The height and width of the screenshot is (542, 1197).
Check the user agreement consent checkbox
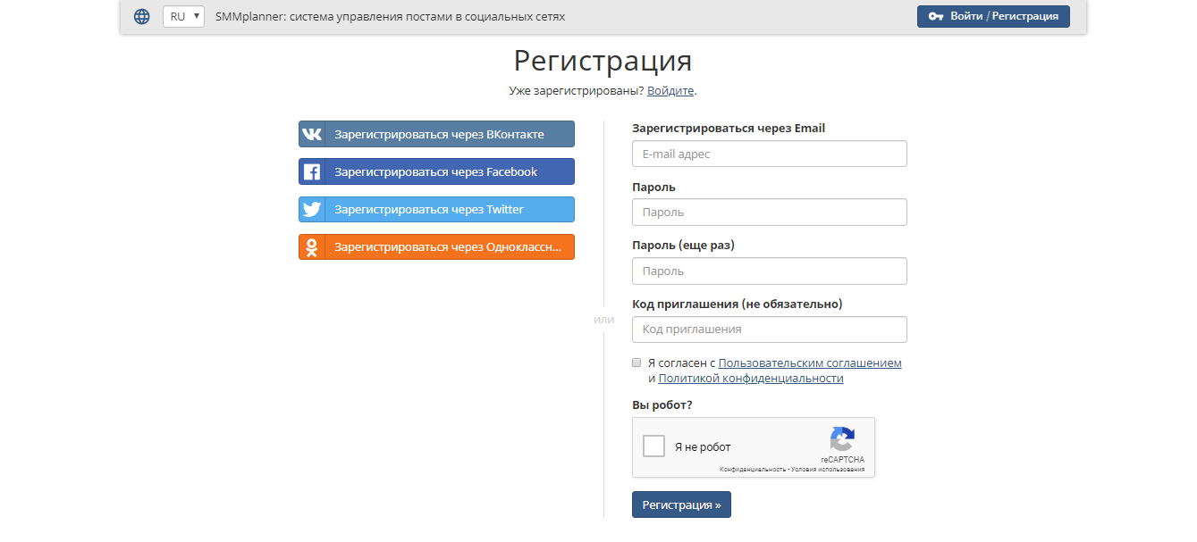(x=636, y=363)
